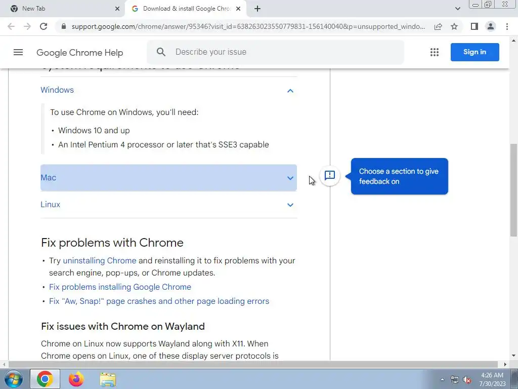
Task: Open Fix problems installing Google Chrome link
Action: click(120, 287)
